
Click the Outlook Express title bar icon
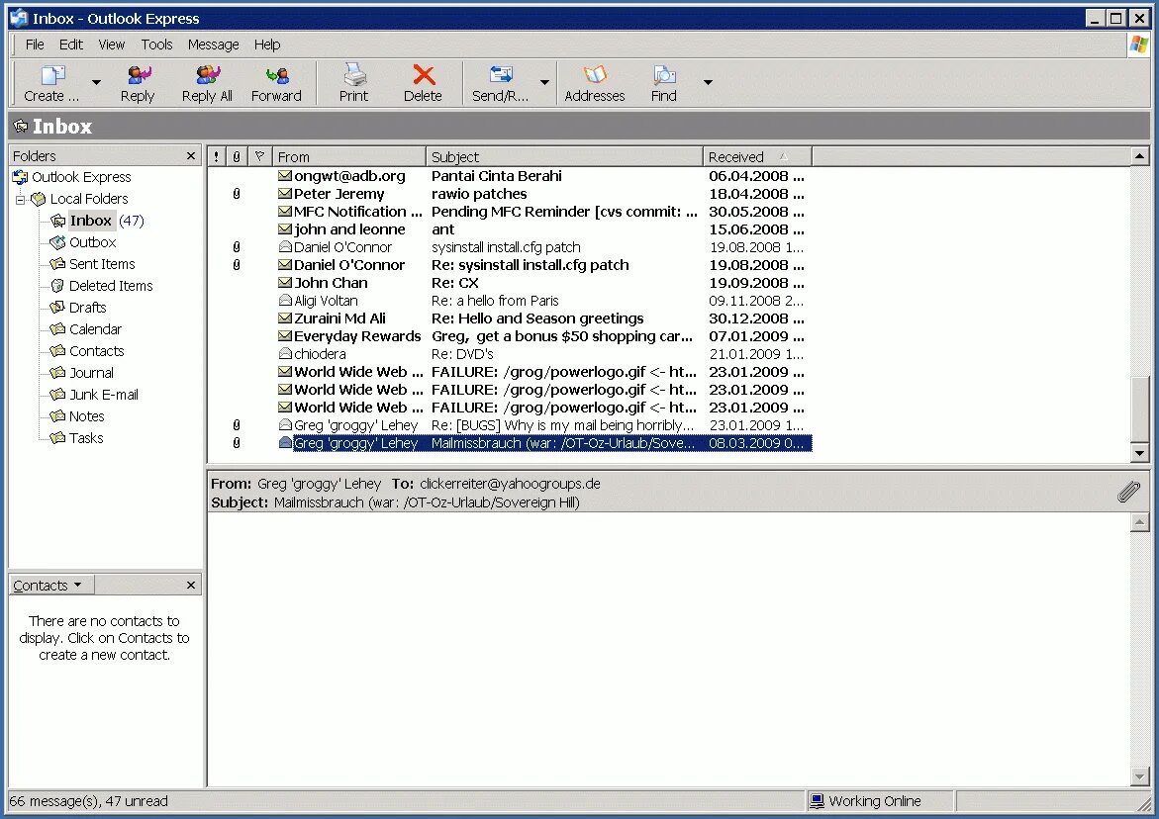click(19, 18)
